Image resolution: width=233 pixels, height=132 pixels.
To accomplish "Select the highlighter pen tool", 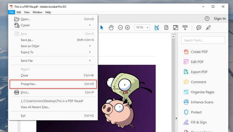I will tap(208, 27).
